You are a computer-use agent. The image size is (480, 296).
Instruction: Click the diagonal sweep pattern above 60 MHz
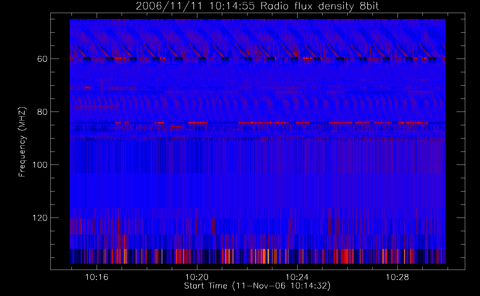pos(258,38)
